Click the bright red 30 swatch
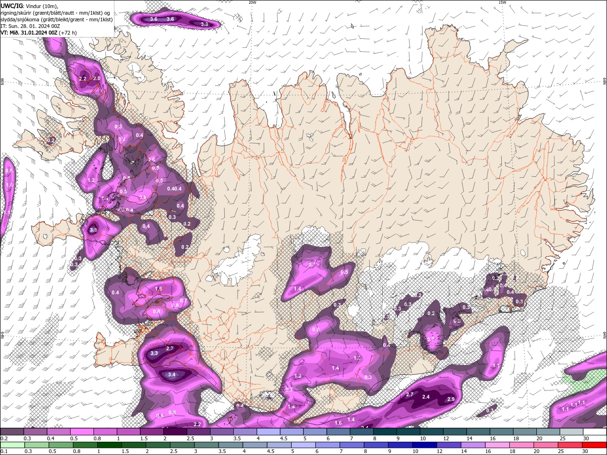The width and height of the screenshot is (607, 455). 594,445
